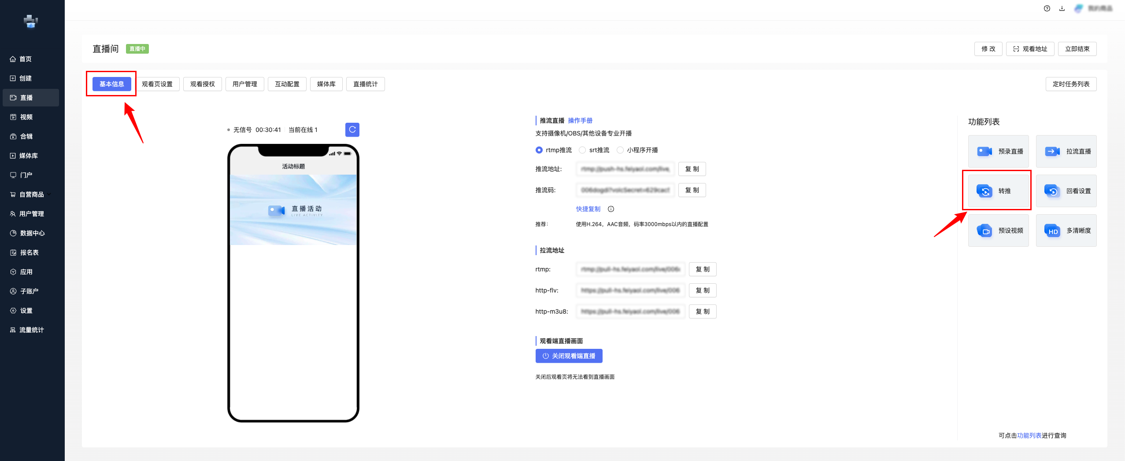
Task: Select the rtmp推流 radio option
Action: 539,150
